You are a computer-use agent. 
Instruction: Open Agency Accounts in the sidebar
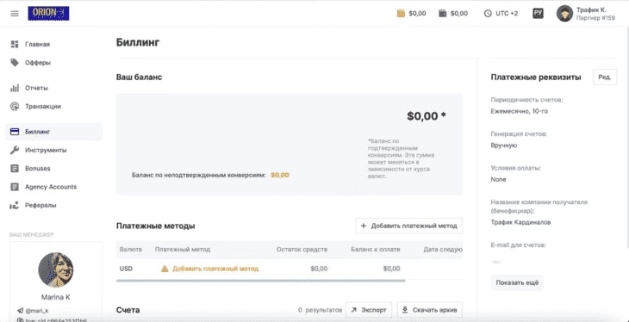51,187
